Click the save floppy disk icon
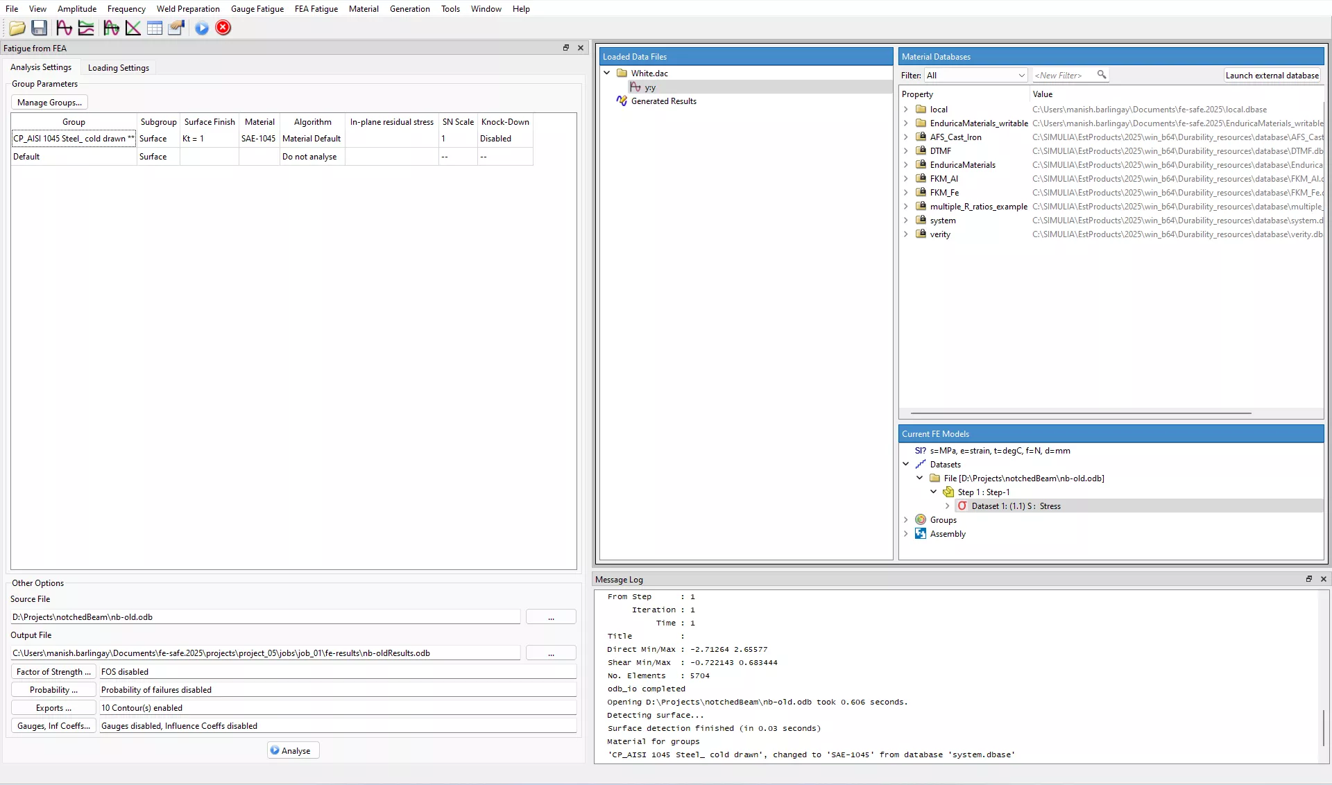 (40, 28)
